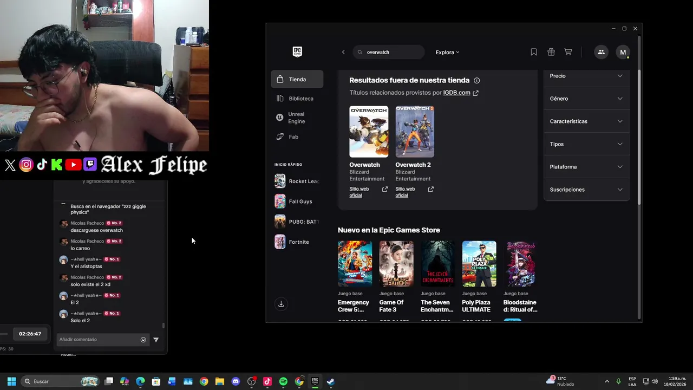Screen dimensions: 693x390
Task: Expand the Precio filter
Action: click(586, 76)
